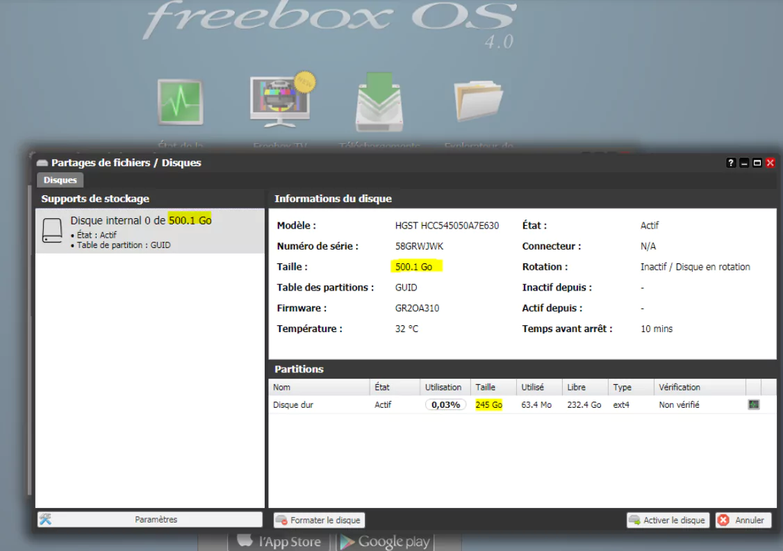Image resolution: width=783 pixels, height=551 pixels.
Task: Open the system status monitor desktop icon
Action: pyautogui.click(x=180, y=102)
